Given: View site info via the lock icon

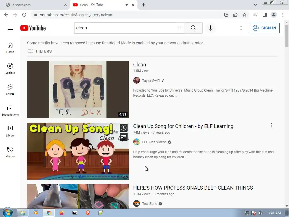Looking at the screenshot, I should coord(36,15).
